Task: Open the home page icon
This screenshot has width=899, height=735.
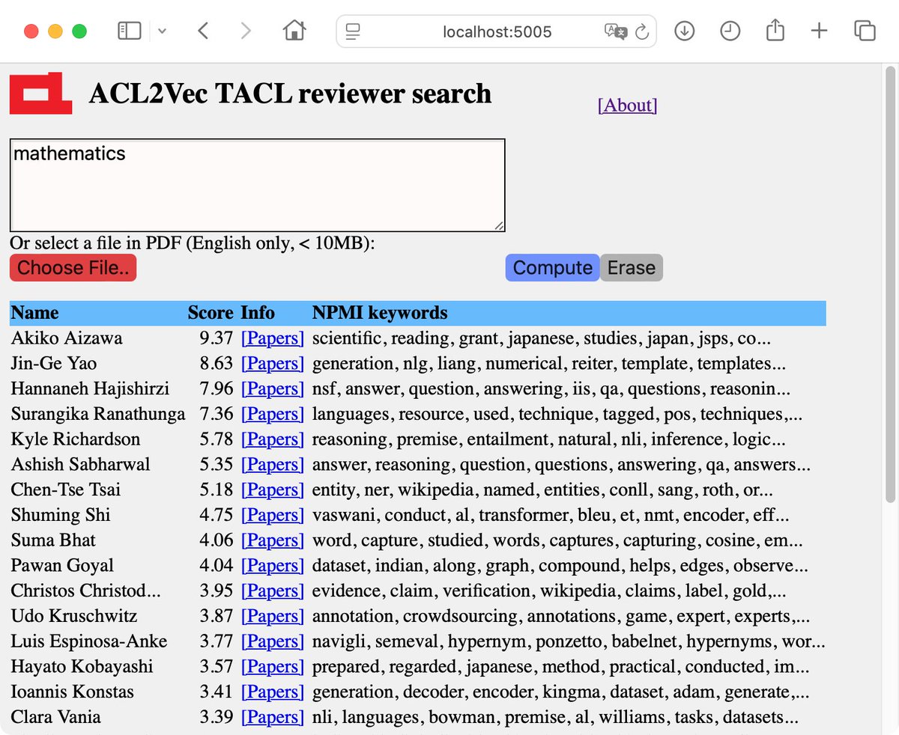Action: [294, 31]
